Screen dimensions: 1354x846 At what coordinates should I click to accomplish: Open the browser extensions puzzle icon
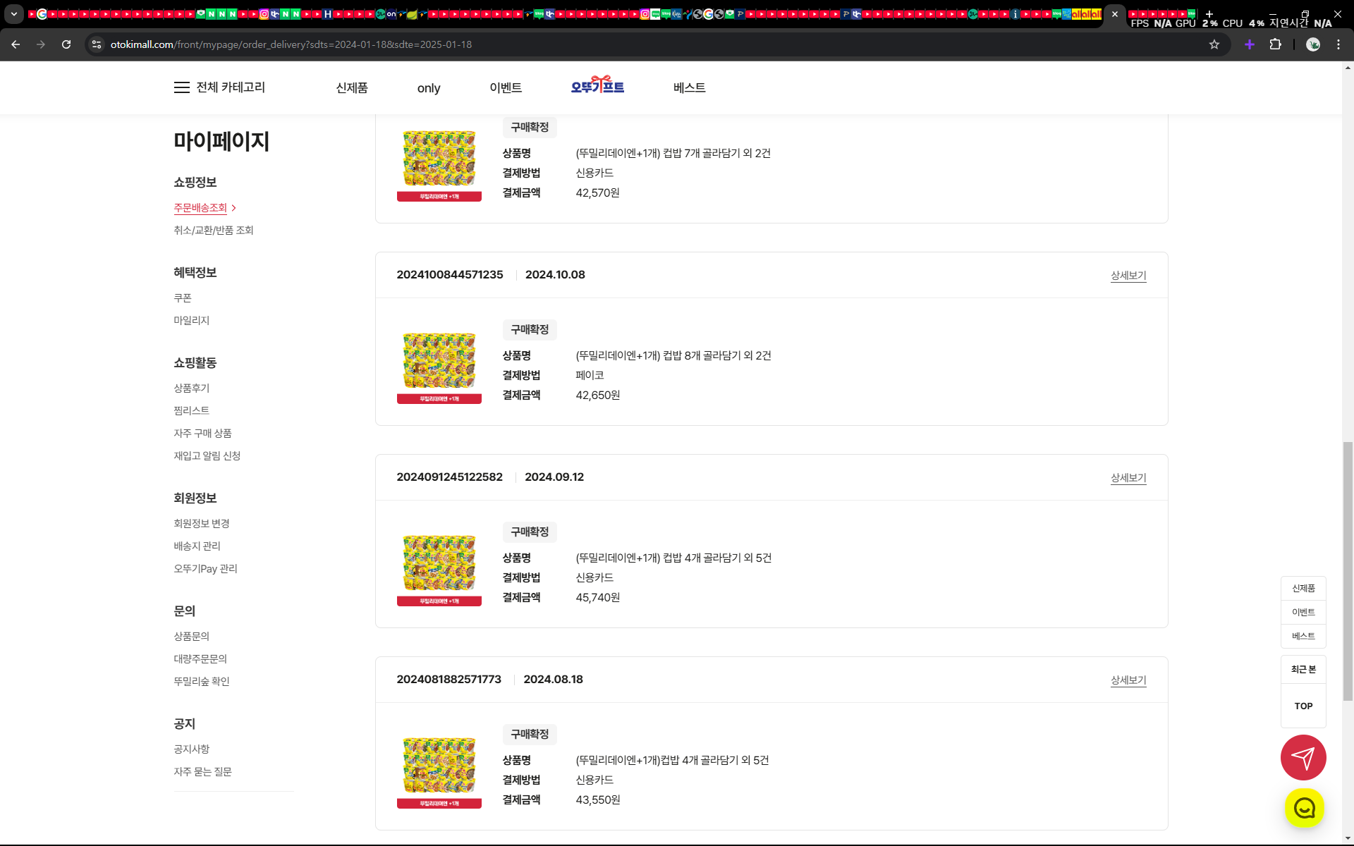pos(1275,44)
